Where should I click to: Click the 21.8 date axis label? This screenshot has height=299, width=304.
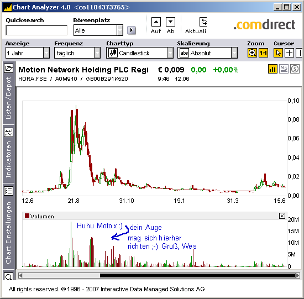tap(74, 201)
